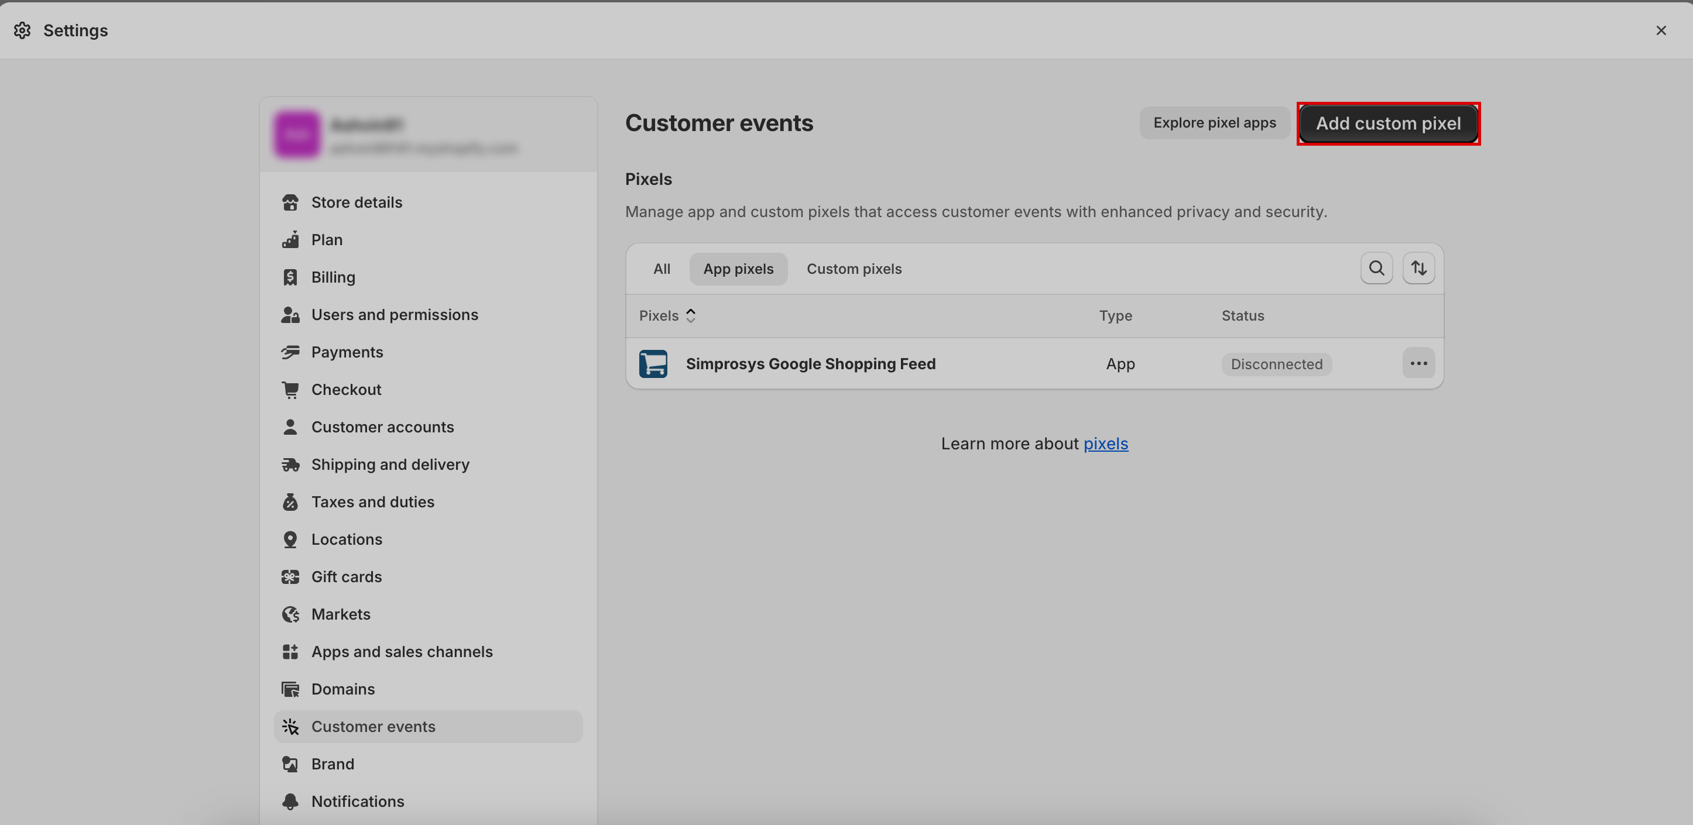Click the Type column header
This screenshot has height=825, width=1693.
(x=1115, y=316)
